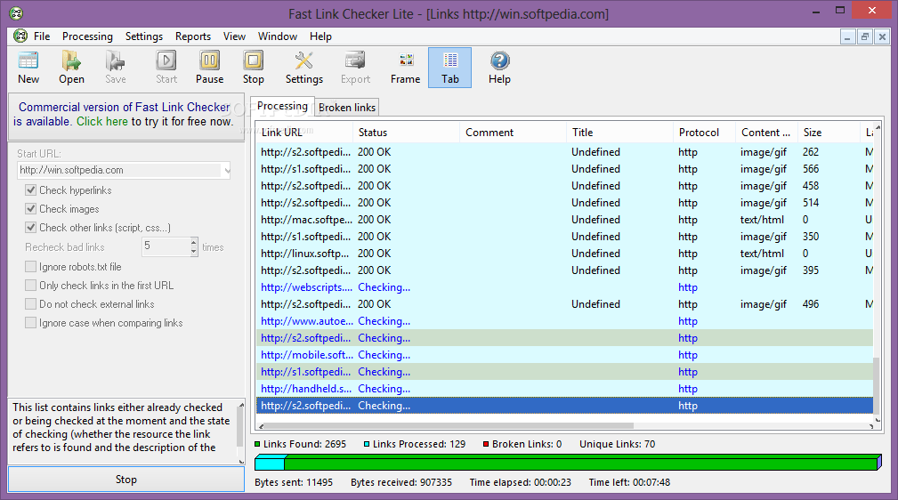Sort by Comment column header
This screenshot has width=898, height=500.
click(x=514, y=133)
